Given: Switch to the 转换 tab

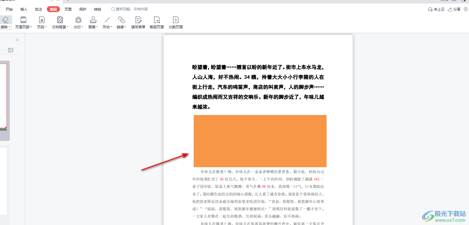Looking at the screenshot, I should (98, 9).
